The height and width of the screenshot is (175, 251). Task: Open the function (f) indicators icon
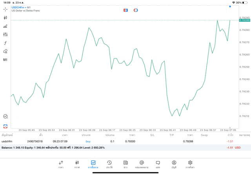pyautogui.click(x=5, y=43)
